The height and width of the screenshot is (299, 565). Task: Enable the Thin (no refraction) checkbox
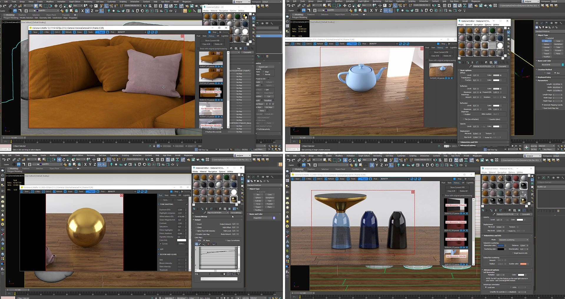coord(463,119)
